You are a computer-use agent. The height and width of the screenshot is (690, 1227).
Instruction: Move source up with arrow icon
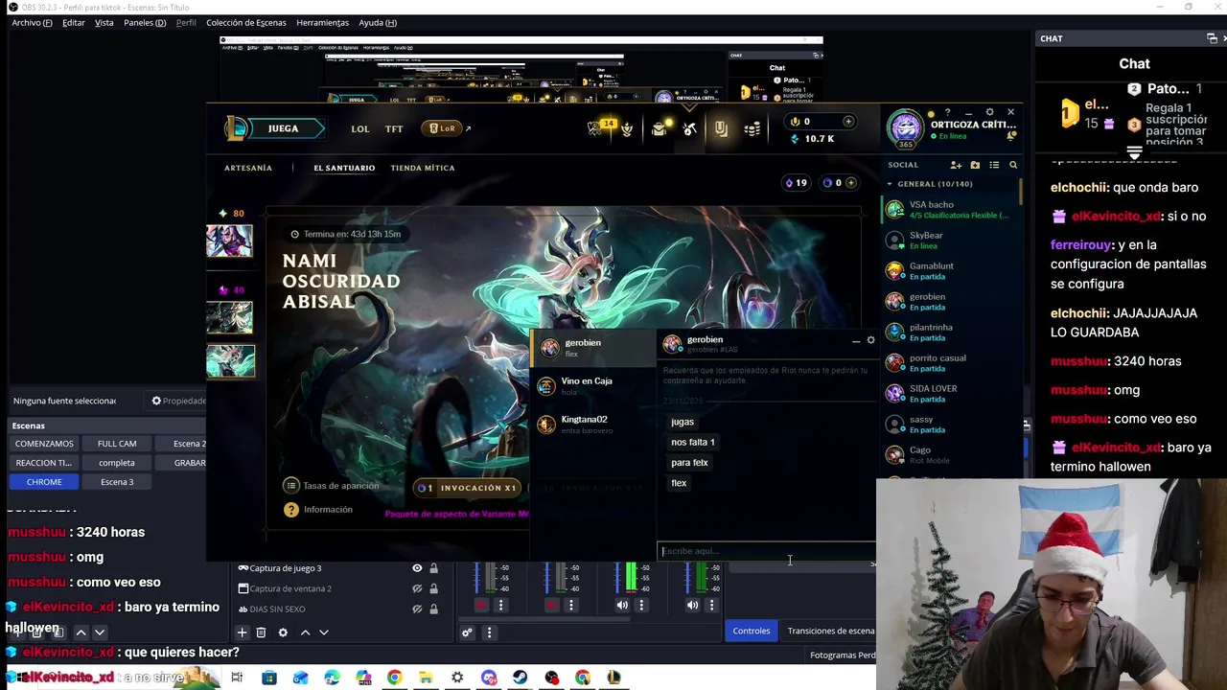point(305,632)
